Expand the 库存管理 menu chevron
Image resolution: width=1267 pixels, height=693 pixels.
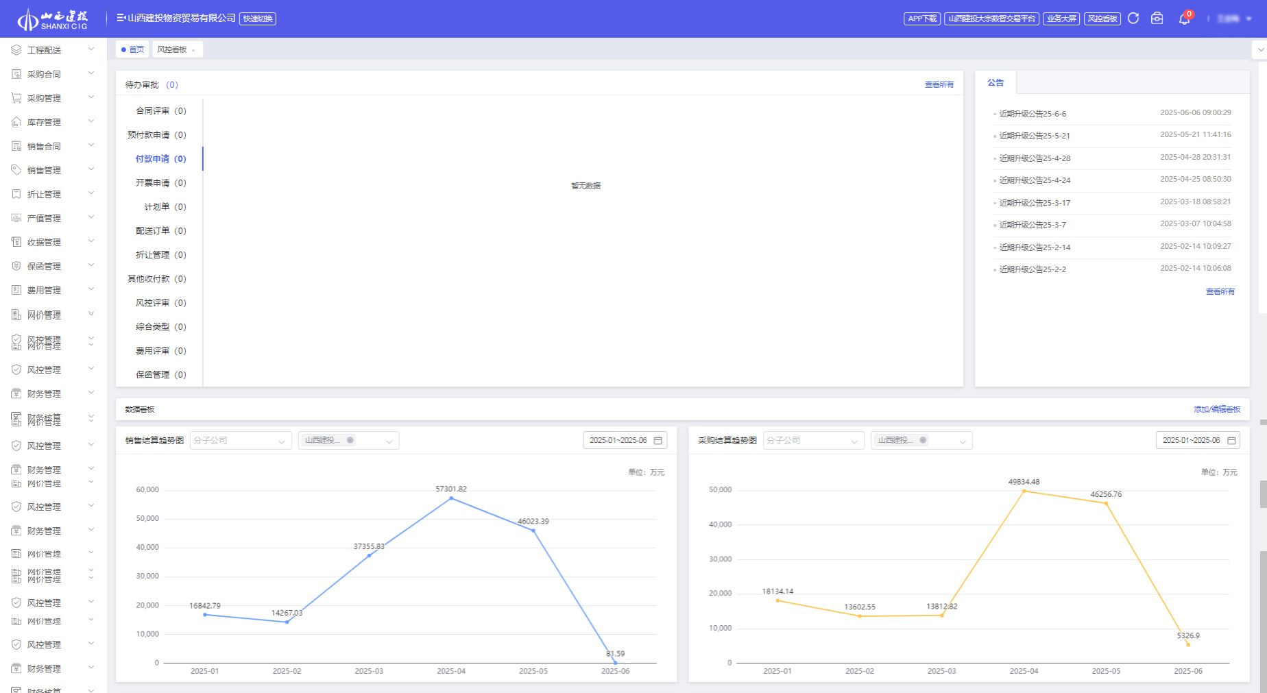91,121
